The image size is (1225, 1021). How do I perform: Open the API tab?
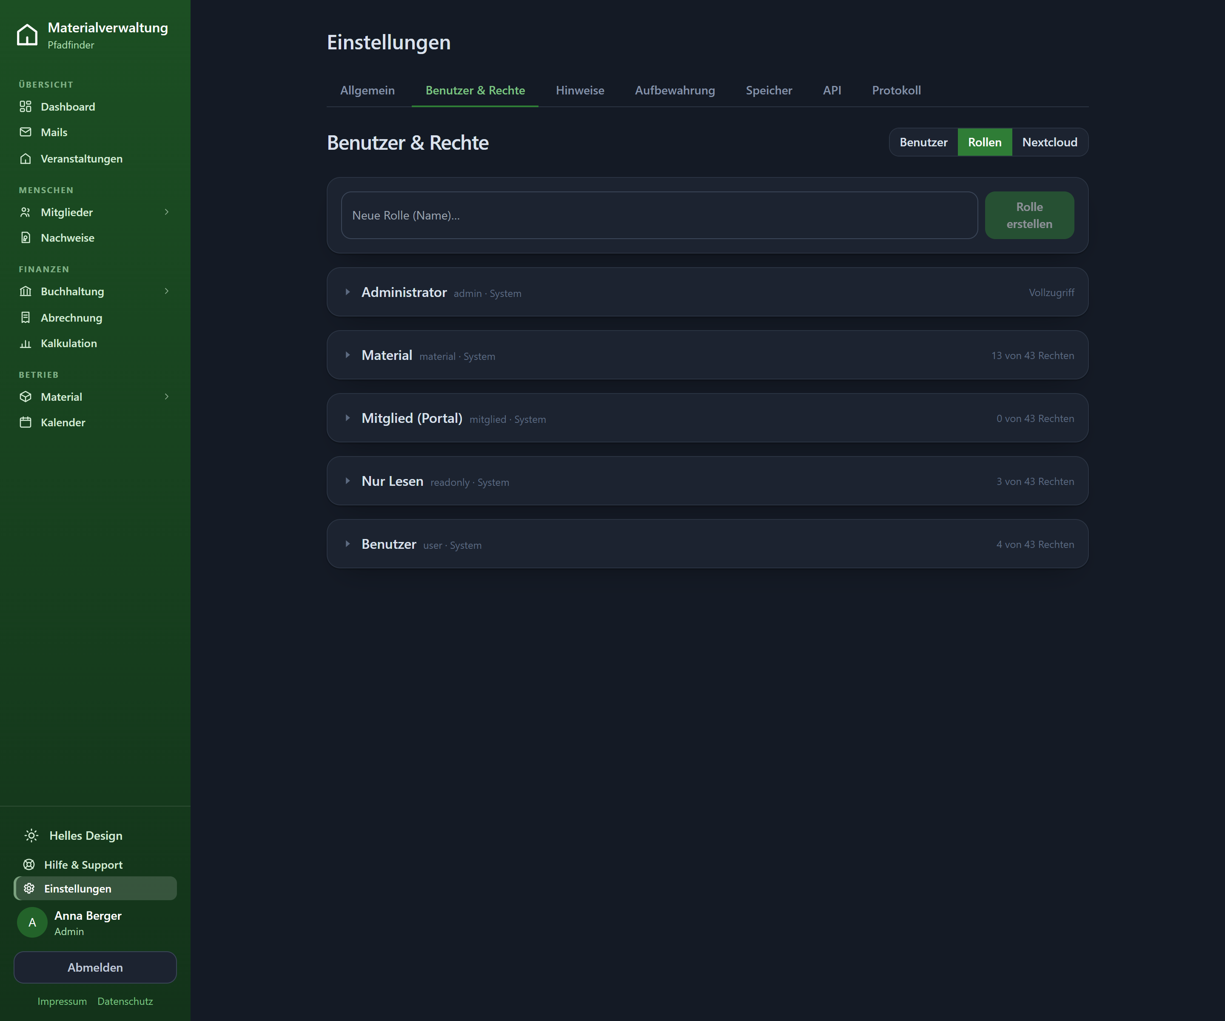tap(832, 91)
